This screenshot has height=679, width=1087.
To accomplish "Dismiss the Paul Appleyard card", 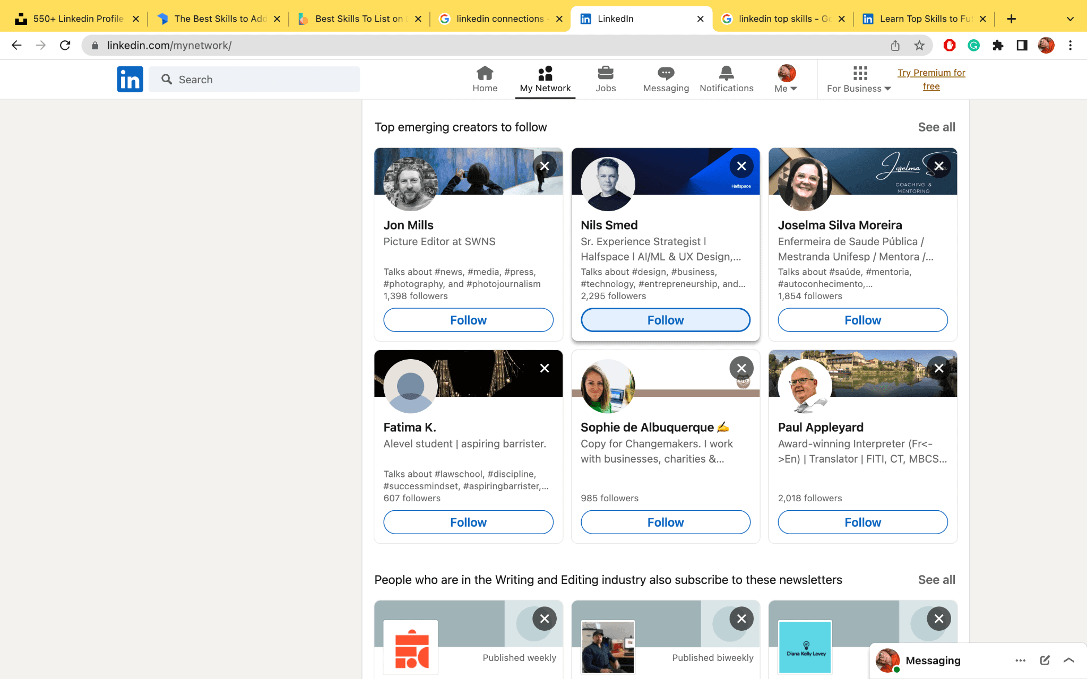I will [x=938, y=368].
